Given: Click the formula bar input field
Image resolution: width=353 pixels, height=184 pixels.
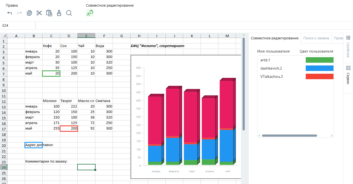Looking at the screenshot, I should coord(192,25).
